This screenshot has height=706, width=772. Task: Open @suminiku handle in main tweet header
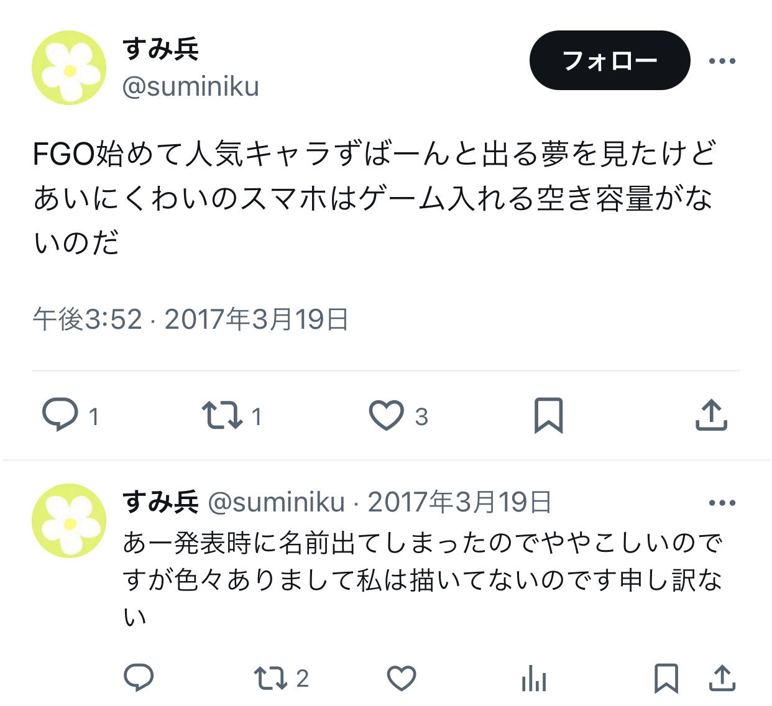(x=190, y=86)
